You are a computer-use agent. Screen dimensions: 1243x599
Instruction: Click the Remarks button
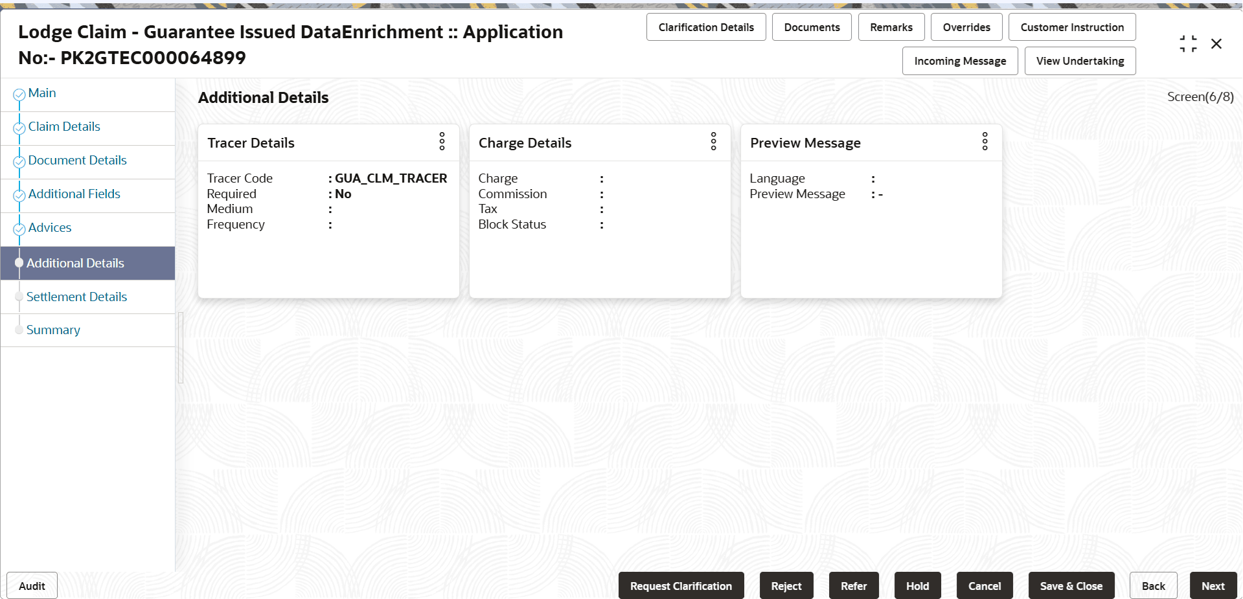click(x=891, y=27)
